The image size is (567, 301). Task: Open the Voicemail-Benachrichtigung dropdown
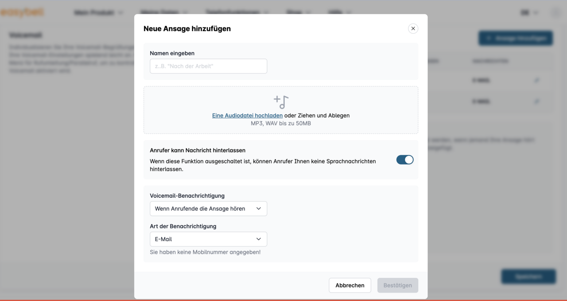[208, 208]
